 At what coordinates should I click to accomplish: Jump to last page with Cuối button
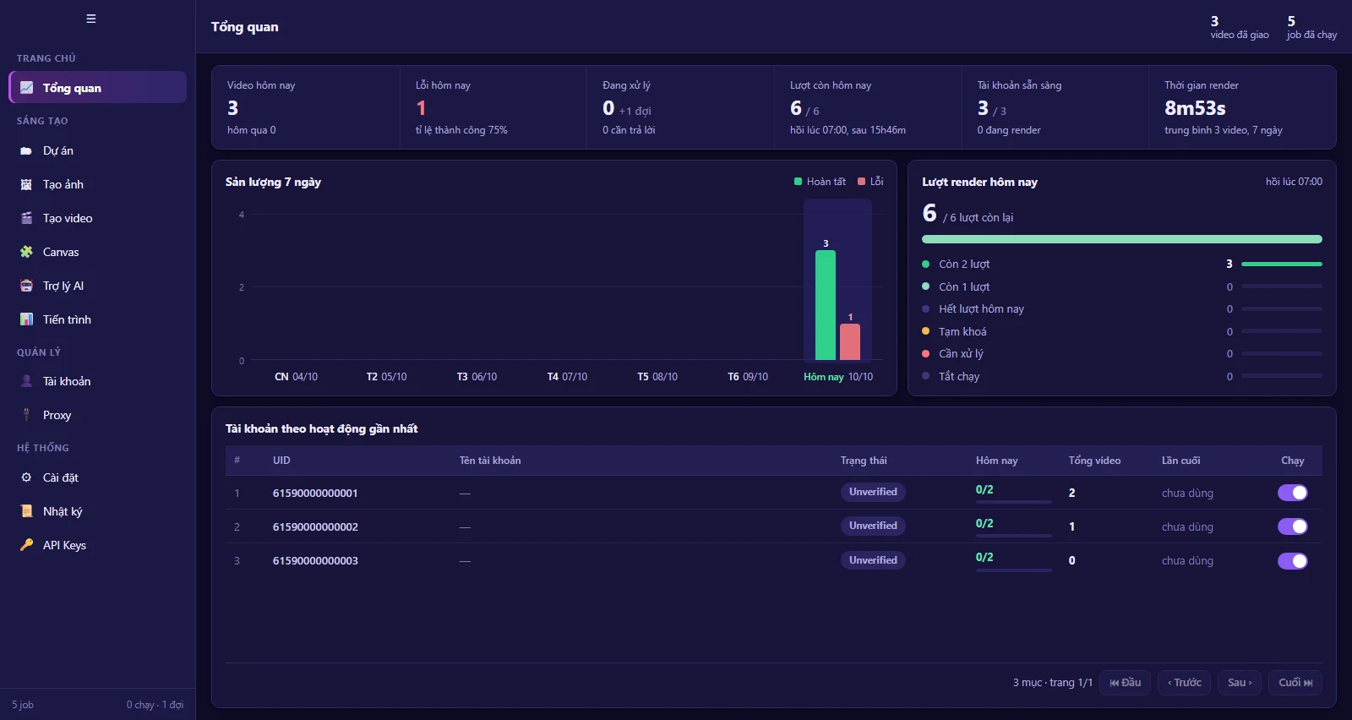click(1295, 683)
